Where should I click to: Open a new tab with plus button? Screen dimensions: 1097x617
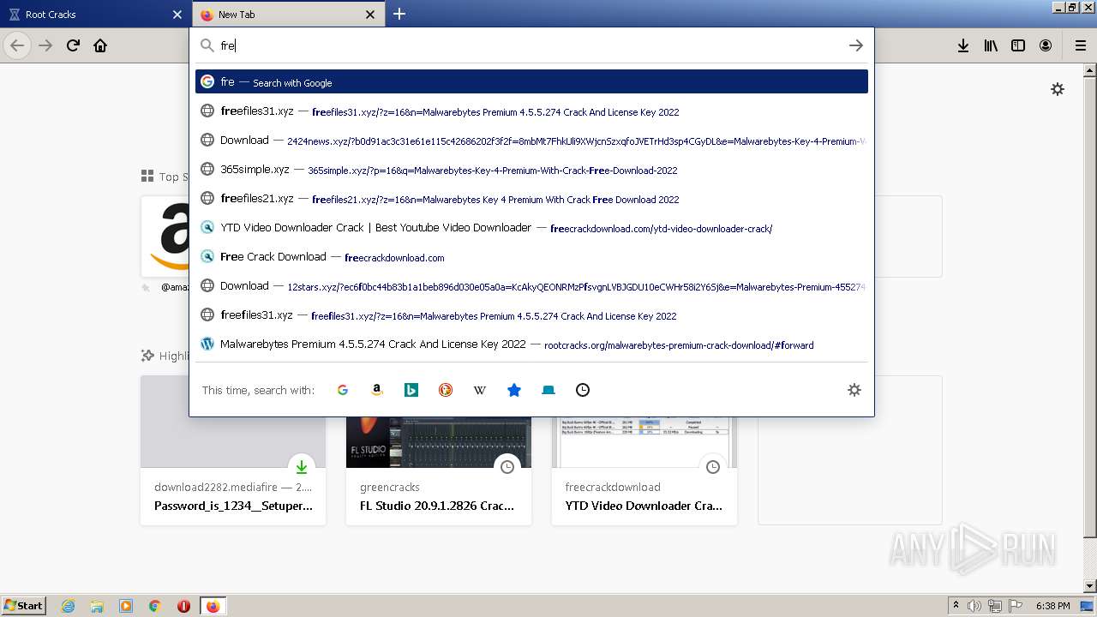[x=399, y=14]
